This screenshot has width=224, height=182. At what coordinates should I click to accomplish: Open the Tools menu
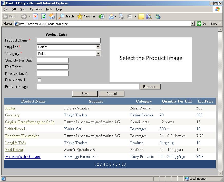tap(49, 9)
